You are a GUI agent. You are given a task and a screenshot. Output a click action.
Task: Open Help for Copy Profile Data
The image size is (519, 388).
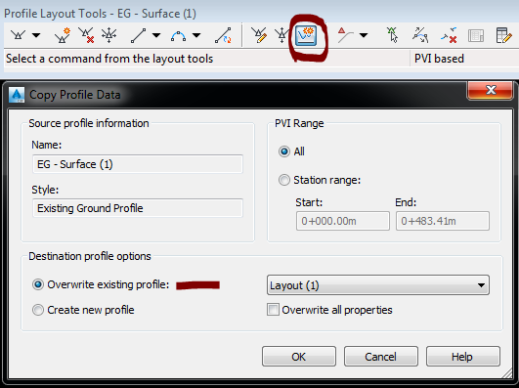click(462, 357)
